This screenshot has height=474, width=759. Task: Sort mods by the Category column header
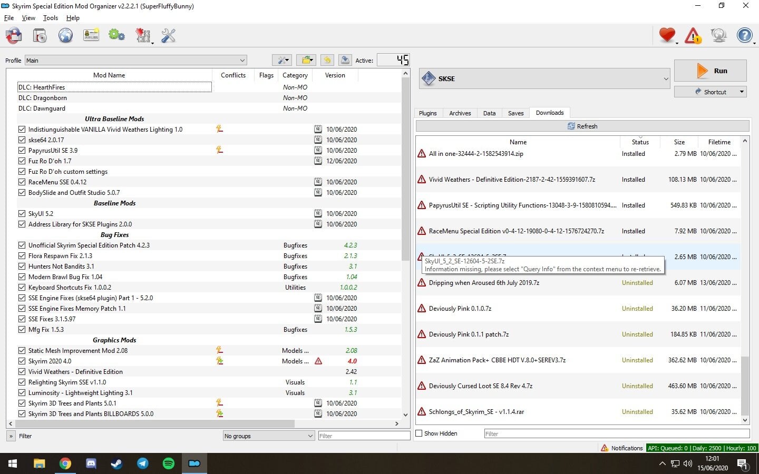[295, 75]
